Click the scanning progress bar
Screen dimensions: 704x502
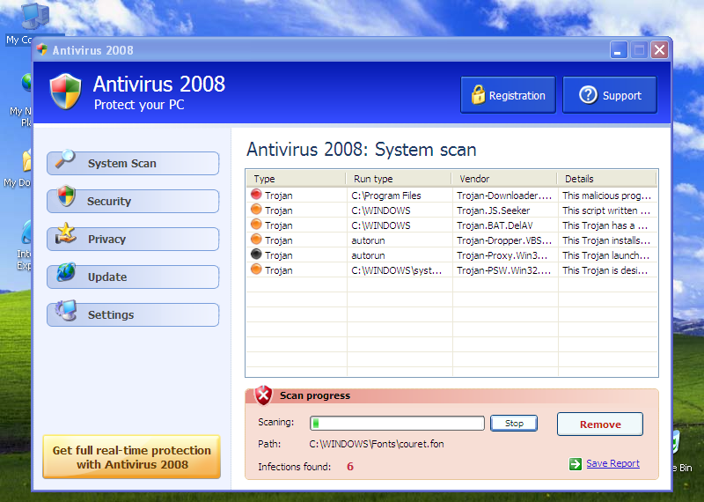pyautogui.click(x=397, y=423)
